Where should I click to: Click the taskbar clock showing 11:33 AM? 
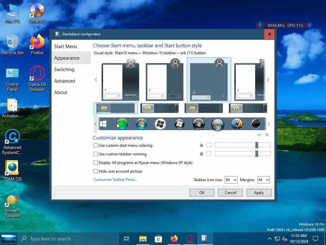click(299, 239)
